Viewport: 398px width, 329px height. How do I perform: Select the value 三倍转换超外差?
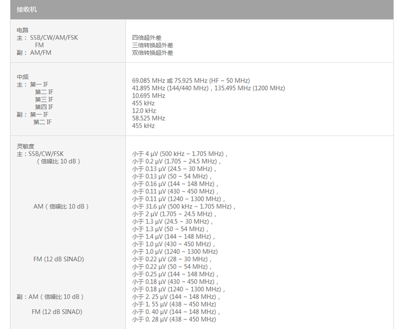152,45
